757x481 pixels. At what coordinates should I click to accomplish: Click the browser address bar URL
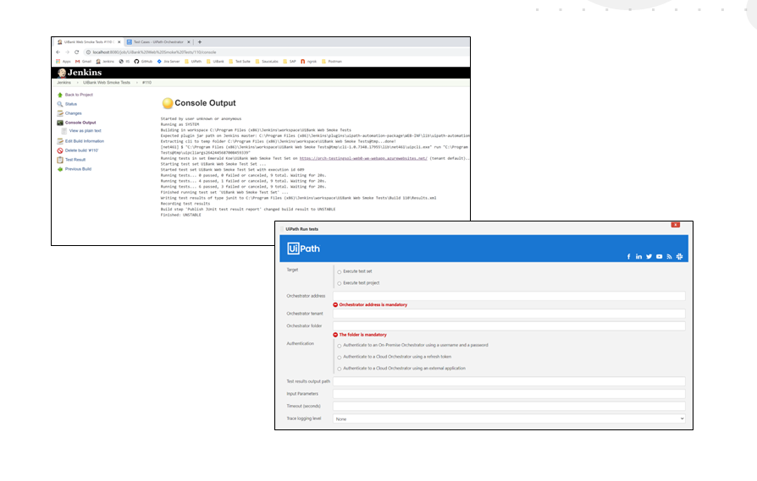(x=154, y=52)
